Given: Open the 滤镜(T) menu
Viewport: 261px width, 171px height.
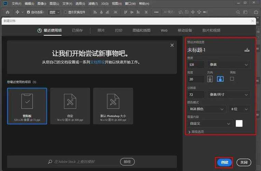Looking at the screenshot, I should pos(93,3).
